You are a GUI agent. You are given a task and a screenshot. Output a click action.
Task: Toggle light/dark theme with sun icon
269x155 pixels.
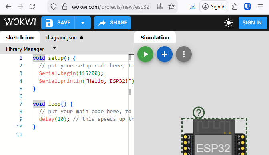229,23
